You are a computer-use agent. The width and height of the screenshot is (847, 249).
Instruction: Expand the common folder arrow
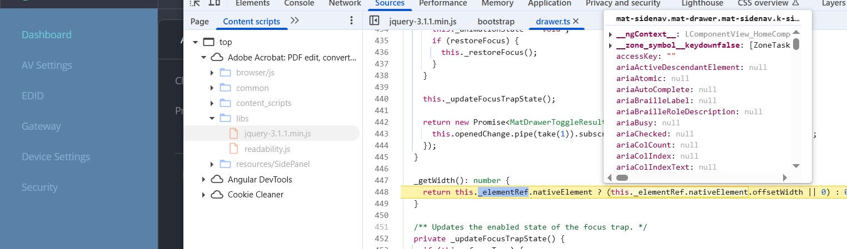coord(212,88)
